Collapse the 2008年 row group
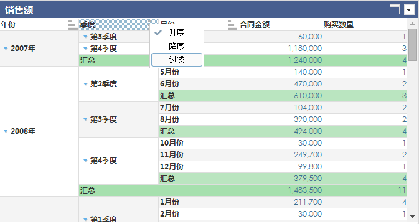The height and width of the screenshot is (224, 419). click(x=6, y=131)
